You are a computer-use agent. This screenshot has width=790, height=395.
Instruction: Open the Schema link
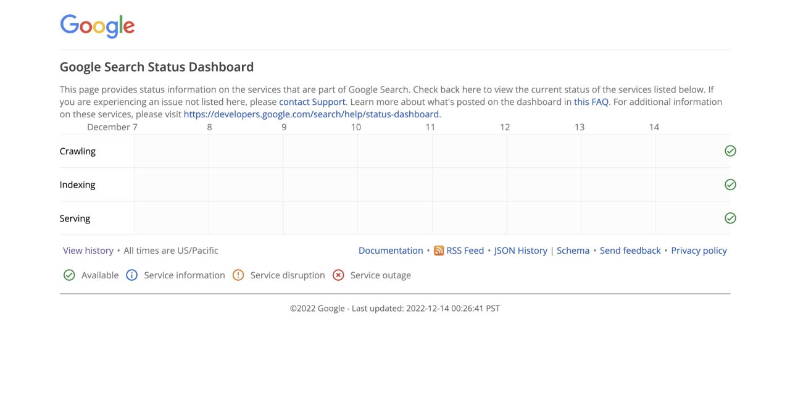pyautogui.click(x=573, y=250)
